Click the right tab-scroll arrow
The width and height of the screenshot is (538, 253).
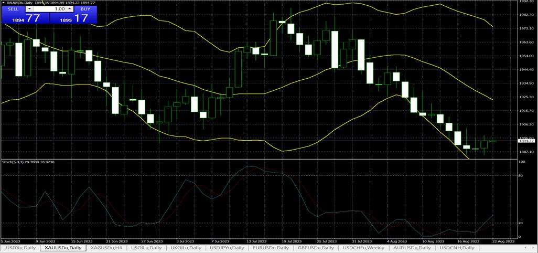pos(533,248)
